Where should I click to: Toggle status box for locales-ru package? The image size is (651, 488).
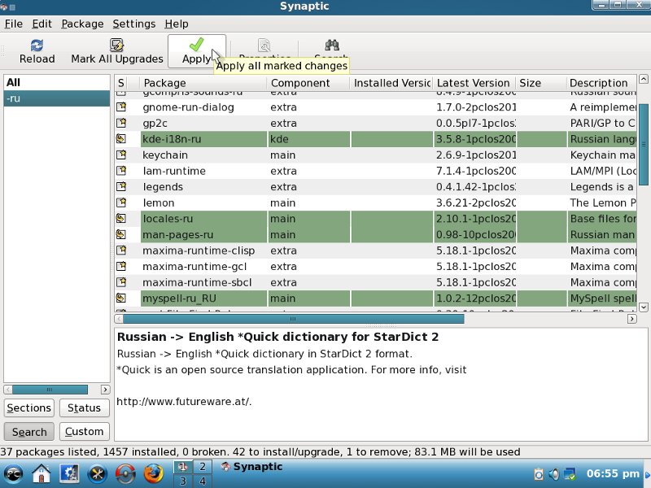click(x=121, y=219)
